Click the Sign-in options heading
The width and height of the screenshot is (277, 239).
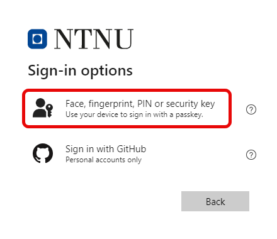tap(80, 70)
